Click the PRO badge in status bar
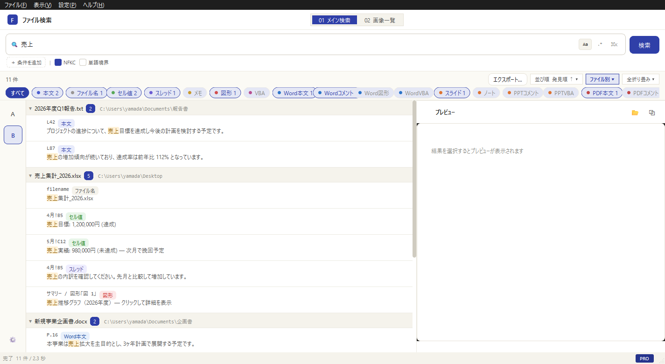The width and height of the screenshot is (665, 364). click(644, 358)
